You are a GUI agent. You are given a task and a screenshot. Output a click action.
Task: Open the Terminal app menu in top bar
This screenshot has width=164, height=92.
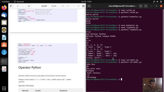[19, 2]
